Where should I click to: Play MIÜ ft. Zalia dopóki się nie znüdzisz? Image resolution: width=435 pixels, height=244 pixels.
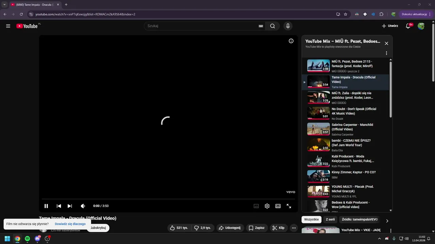(x=345, y=98)
